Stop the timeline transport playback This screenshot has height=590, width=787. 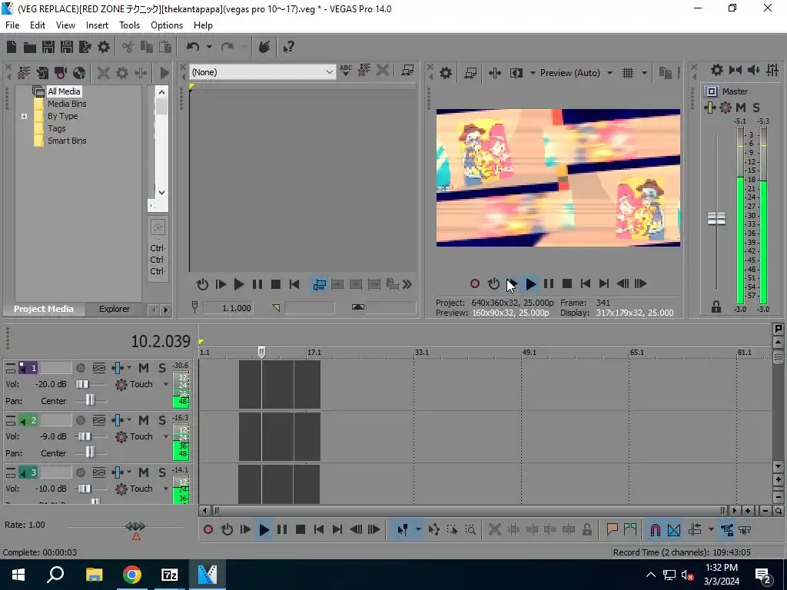[x=301, y=529]
